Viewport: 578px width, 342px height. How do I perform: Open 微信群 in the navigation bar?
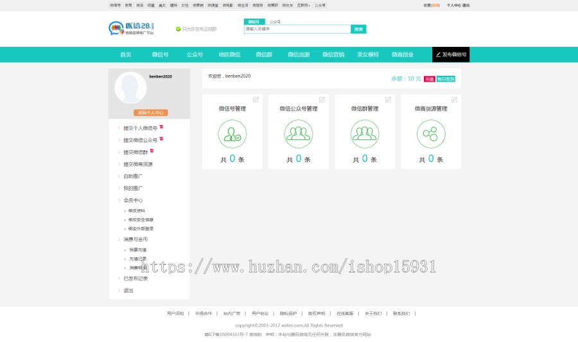click(264, 55)
